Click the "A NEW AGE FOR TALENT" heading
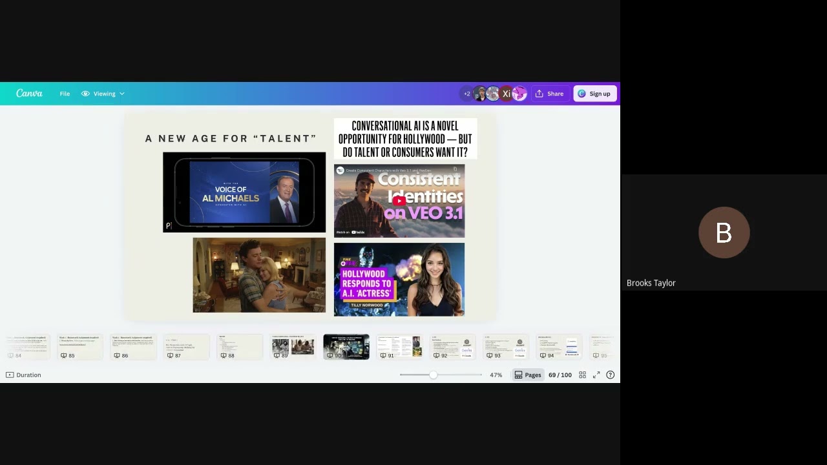 pos(231,138)
